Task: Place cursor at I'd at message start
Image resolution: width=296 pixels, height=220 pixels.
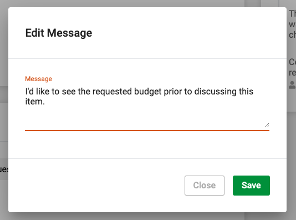Action: pos(29,92)
